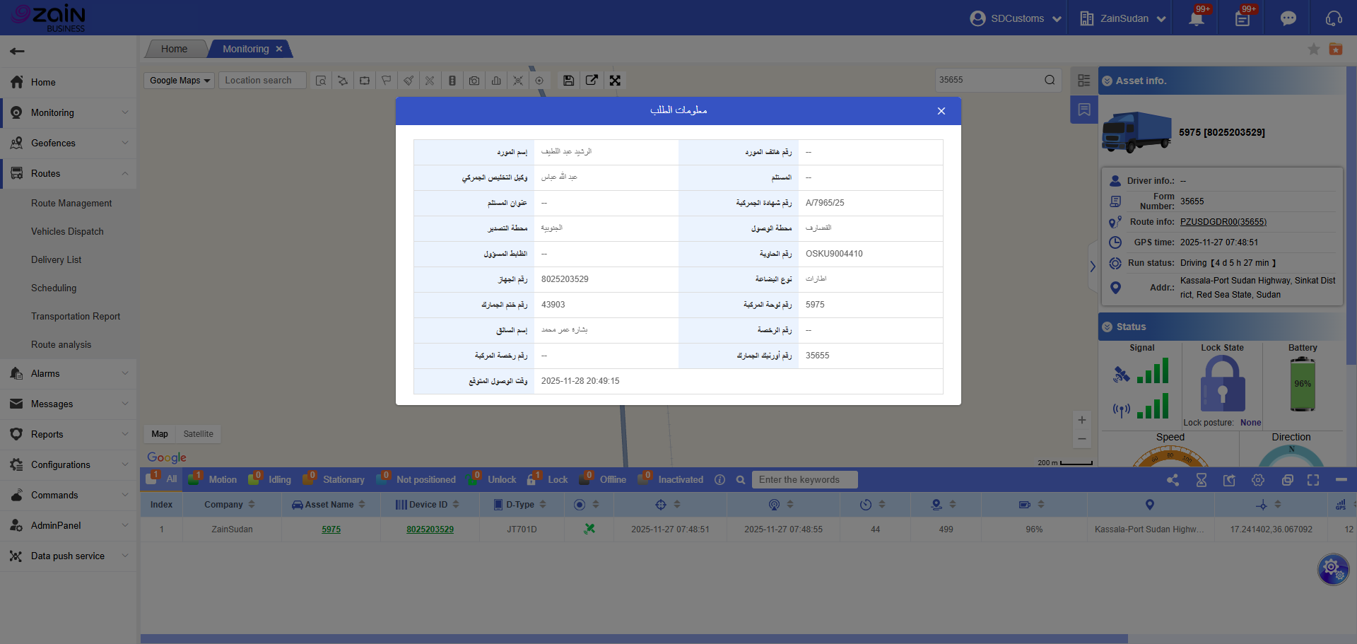1357x644 pixels.
Task: Open the customer support headset icon
Action: click(x=1333, y=19)
